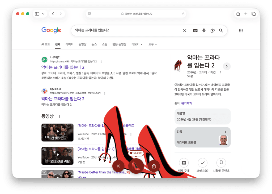
Task: Close the red heels animation overlay
Action: coord(118,166)
